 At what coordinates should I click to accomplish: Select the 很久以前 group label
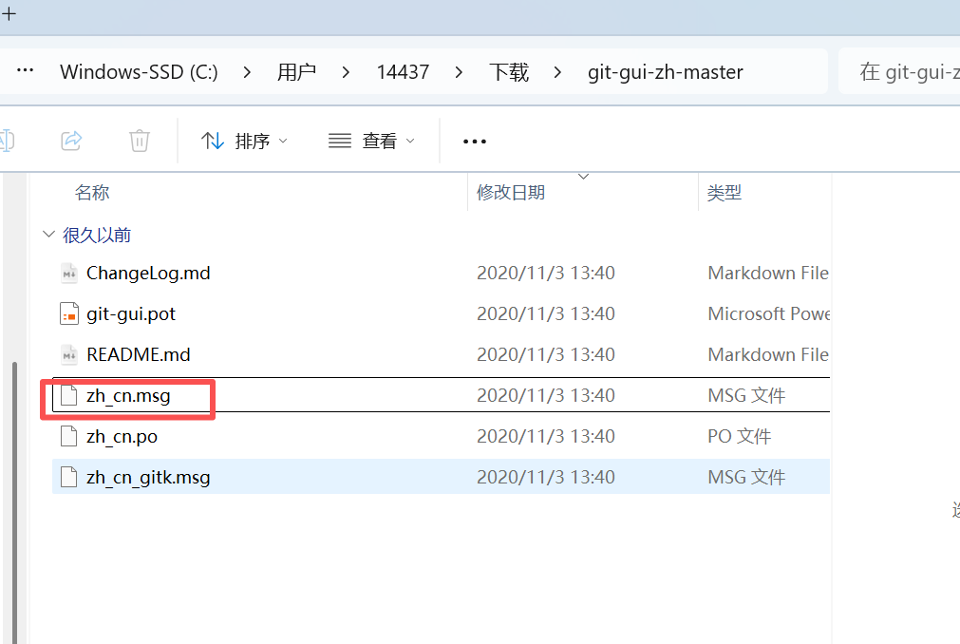coord(97,235)
